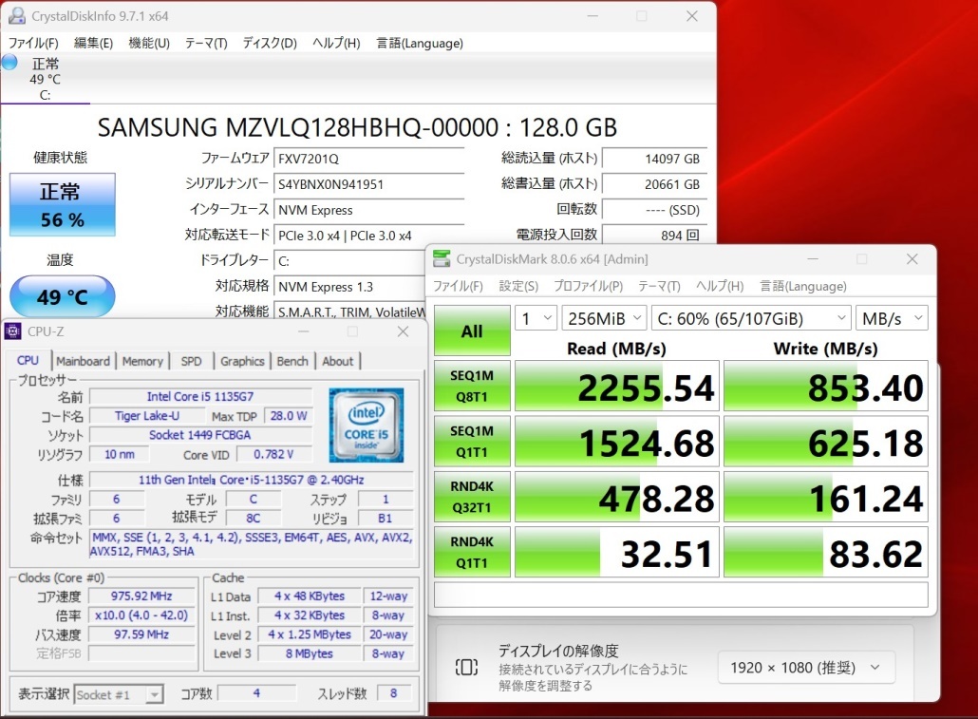978x719 pixels.
Task: Click the firmware field FXV7201Q
Action: point(368,159)
